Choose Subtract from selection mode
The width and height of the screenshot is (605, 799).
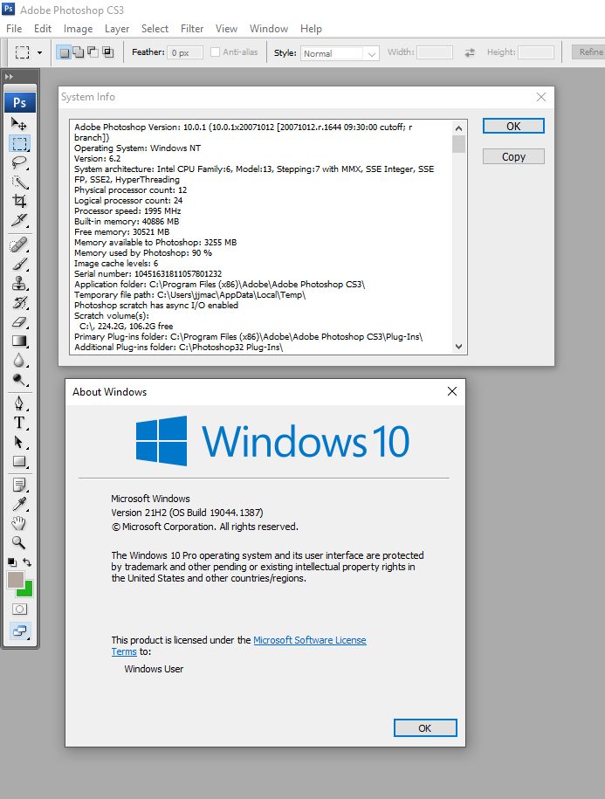(93, 52)
